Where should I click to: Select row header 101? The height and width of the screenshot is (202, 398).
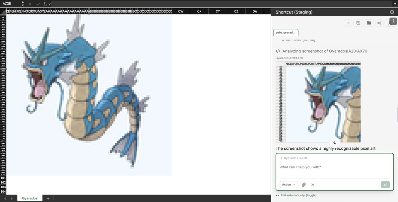click(3, 178)
